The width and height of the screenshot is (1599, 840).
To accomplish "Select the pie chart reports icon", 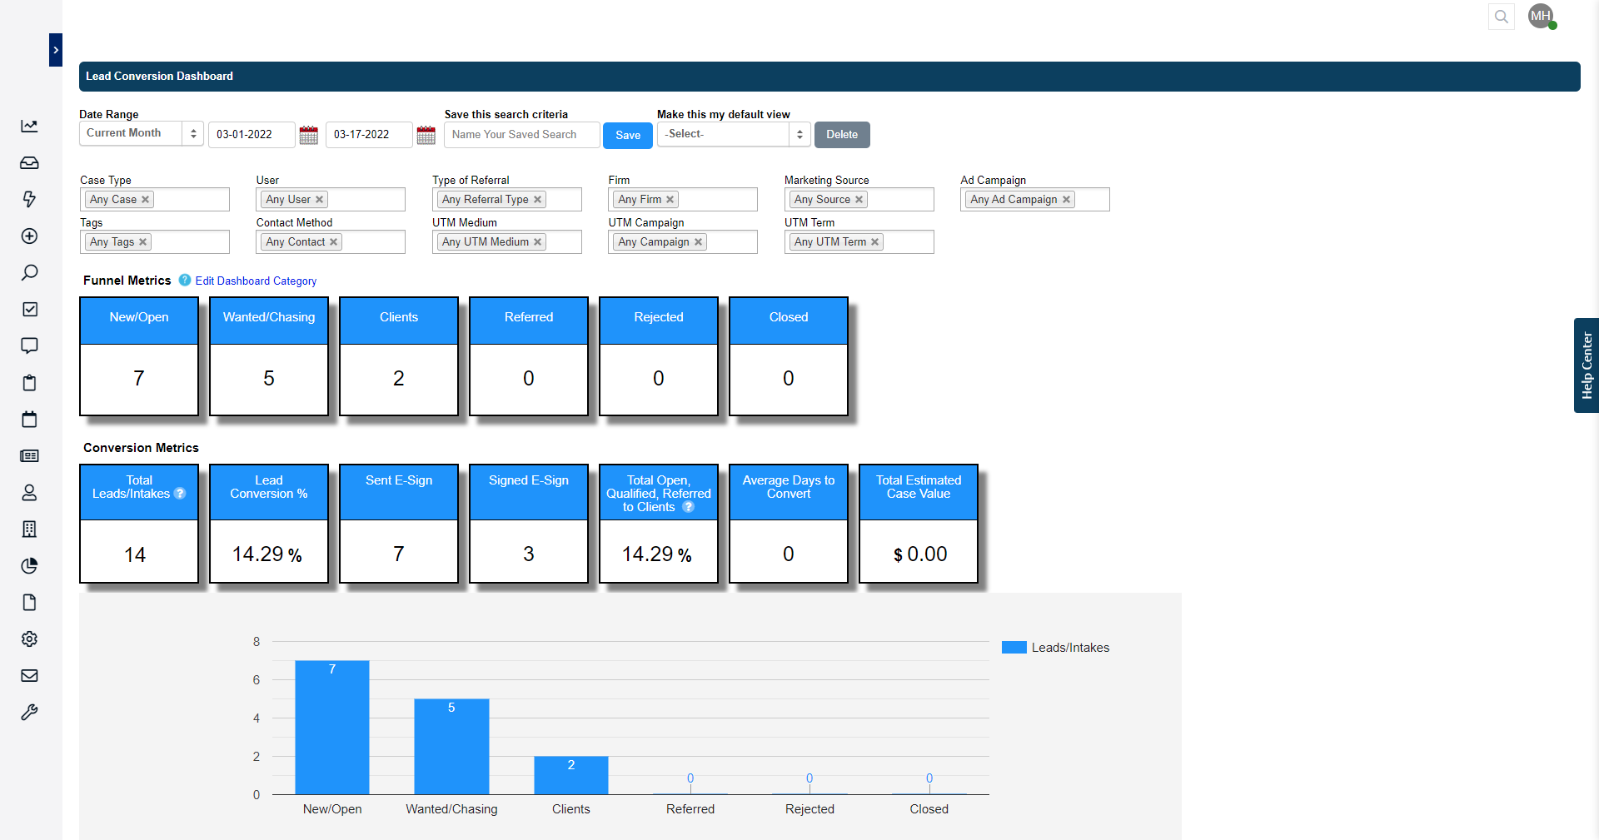I will point(30,566).
